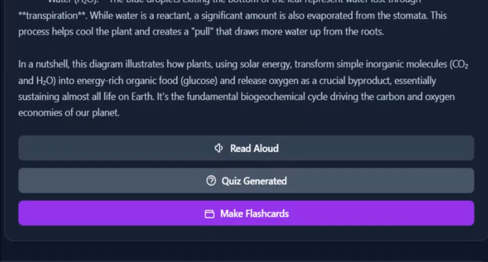Open the Quiz Generated button
488x262 pixels.
(x=246, y=181)
